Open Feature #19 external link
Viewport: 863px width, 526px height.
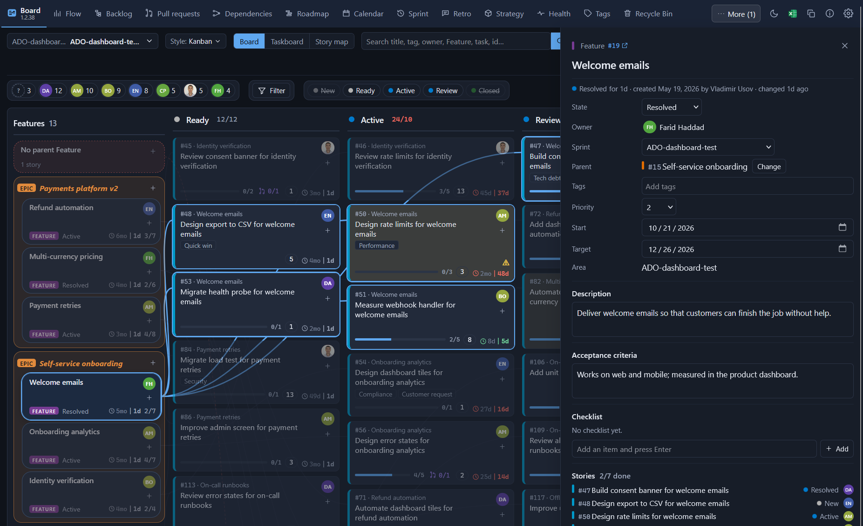coord(618,46)
